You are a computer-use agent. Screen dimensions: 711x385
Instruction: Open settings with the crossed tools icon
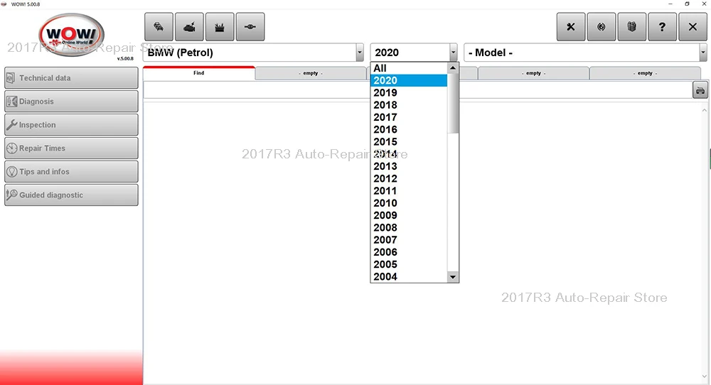pyautogui.click(x=571, y=27)
